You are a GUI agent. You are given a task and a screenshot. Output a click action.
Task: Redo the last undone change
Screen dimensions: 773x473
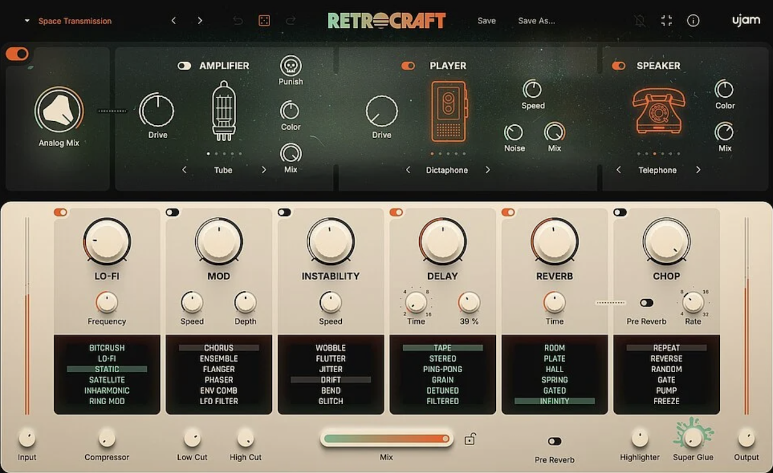point(290,21)
